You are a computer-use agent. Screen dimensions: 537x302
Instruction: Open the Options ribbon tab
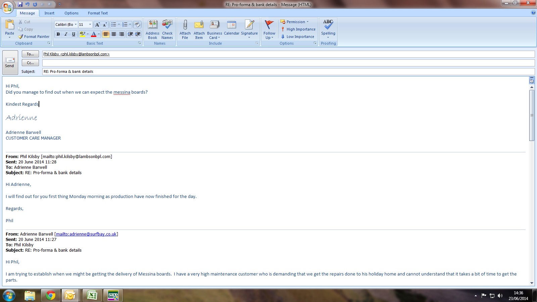tap(71, 13)
